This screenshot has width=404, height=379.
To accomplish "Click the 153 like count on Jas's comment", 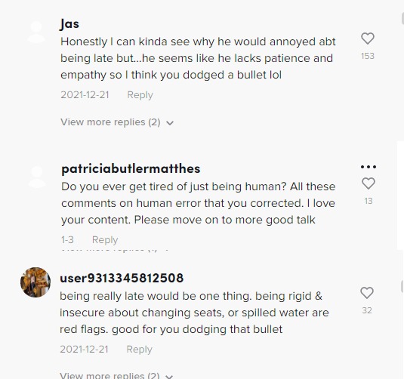I will 368,56.
